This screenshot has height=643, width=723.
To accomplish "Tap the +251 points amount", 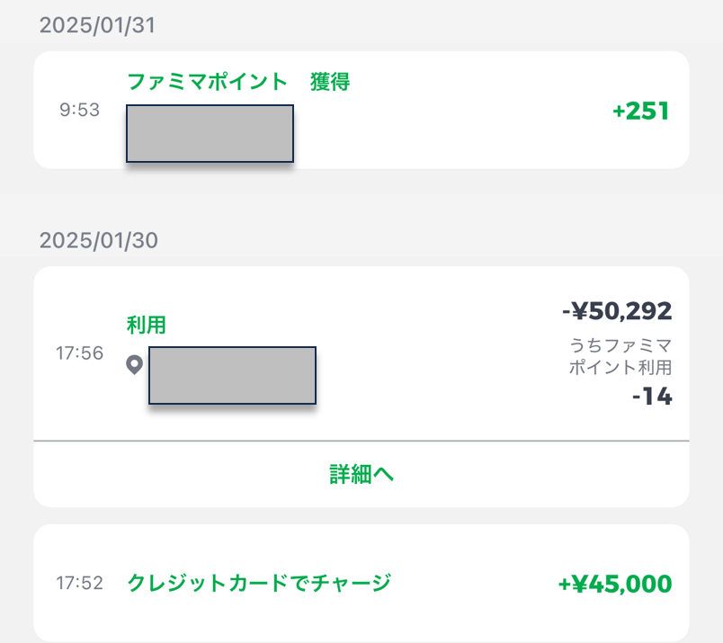I will (641, 112).
